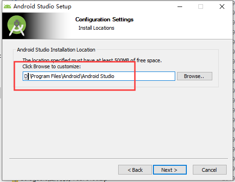Click 'Android Studio' at end of install path
Viewport: 235px width, 182px height.
tap(98, 76)
